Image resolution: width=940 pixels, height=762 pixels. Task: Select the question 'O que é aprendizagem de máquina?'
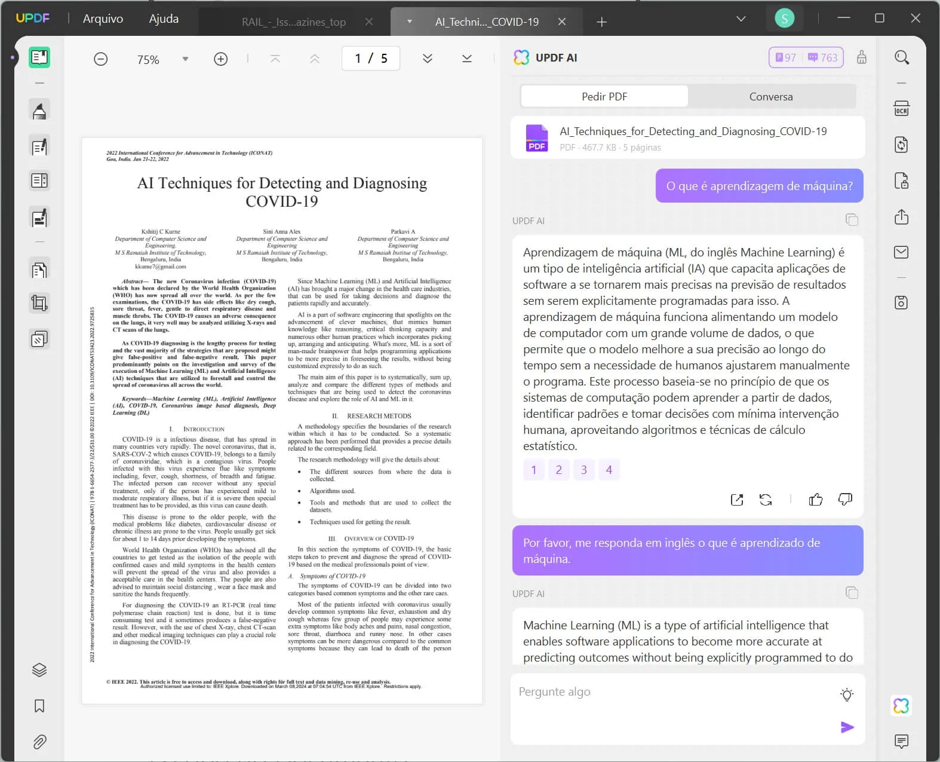coord(760,186)
